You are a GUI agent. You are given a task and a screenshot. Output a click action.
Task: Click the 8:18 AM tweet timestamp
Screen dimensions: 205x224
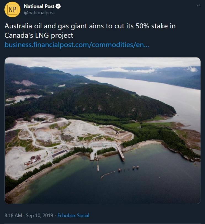pyautogui.click(x=13, y=215)
